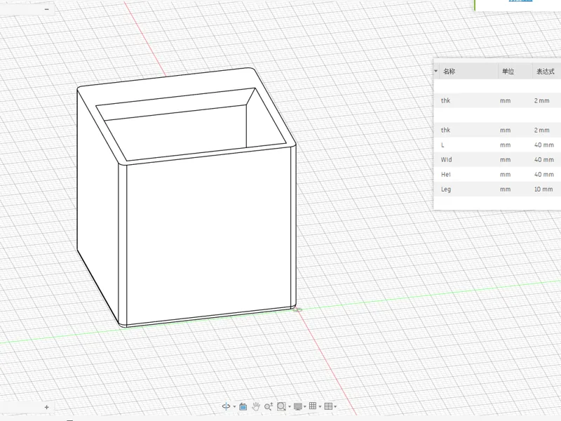Viewport: 561px width, 421px height.
Task: Select the Leg parameter name
Action: pos(446,189)
